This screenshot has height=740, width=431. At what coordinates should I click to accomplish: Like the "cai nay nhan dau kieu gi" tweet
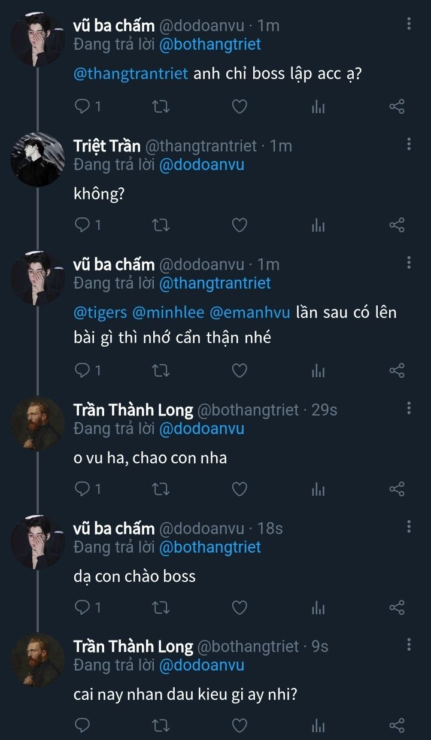(x=239, y=726)
